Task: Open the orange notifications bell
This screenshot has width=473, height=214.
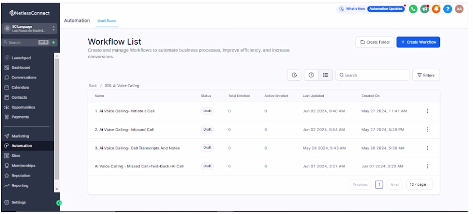Action: click(436, 9)
